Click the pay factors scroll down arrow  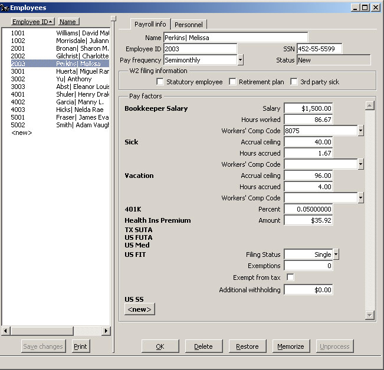coord(370,315)
